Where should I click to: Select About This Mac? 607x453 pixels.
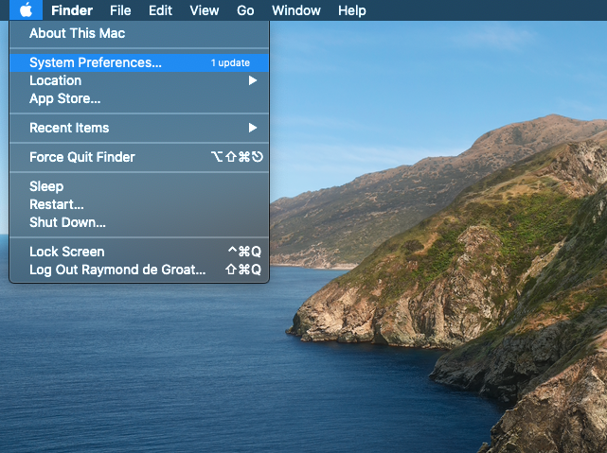[77, 34]
